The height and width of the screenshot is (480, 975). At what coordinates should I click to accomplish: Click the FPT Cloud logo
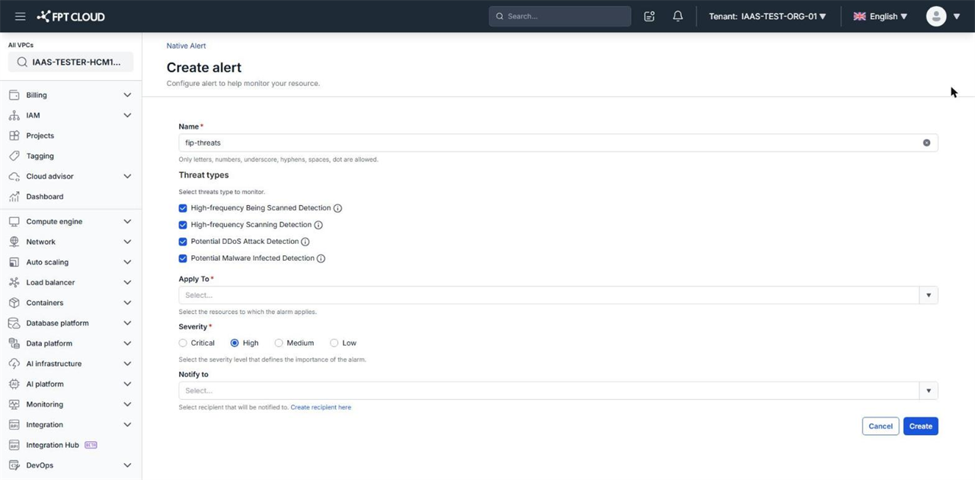coord(71,16)
